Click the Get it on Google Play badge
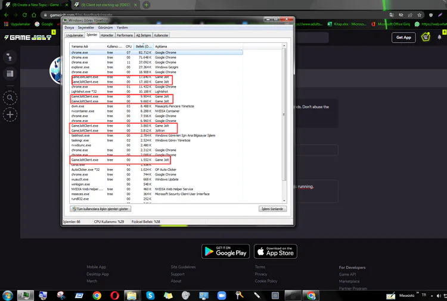 pos(225,252)
